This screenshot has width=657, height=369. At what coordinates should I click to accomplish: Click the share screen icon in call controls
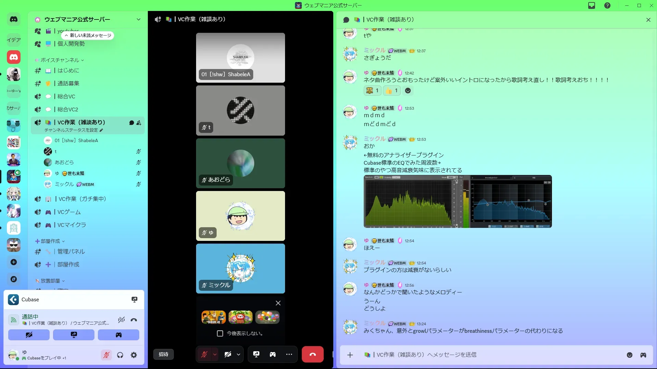click(256, 354)
